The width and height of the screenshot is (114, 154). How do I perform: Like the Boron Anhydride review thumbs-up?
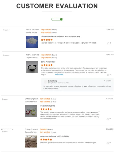click(108, 43)
